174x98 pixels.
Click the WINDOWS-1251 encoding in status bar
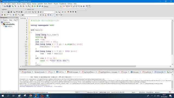(104, 92)
